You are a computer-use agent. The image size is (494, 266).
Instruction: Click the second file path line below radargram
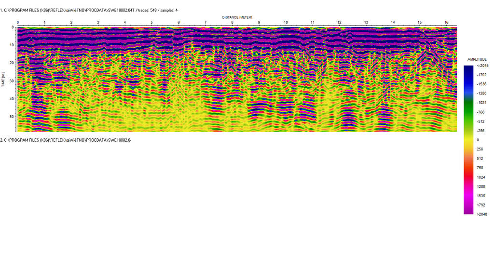coord(66,140)
